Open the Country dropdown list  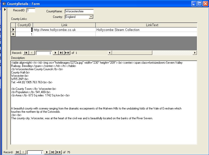click(x=91, y=17)
